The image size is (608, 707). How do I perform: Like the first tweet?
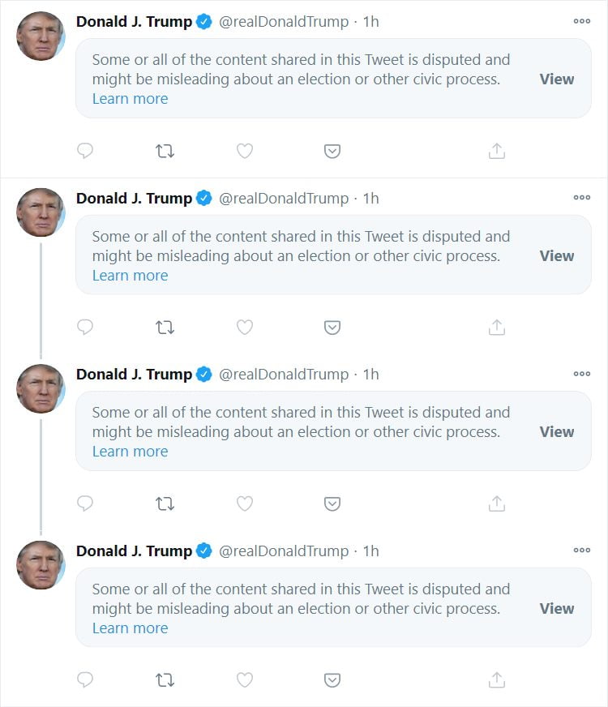coord(244,151)
